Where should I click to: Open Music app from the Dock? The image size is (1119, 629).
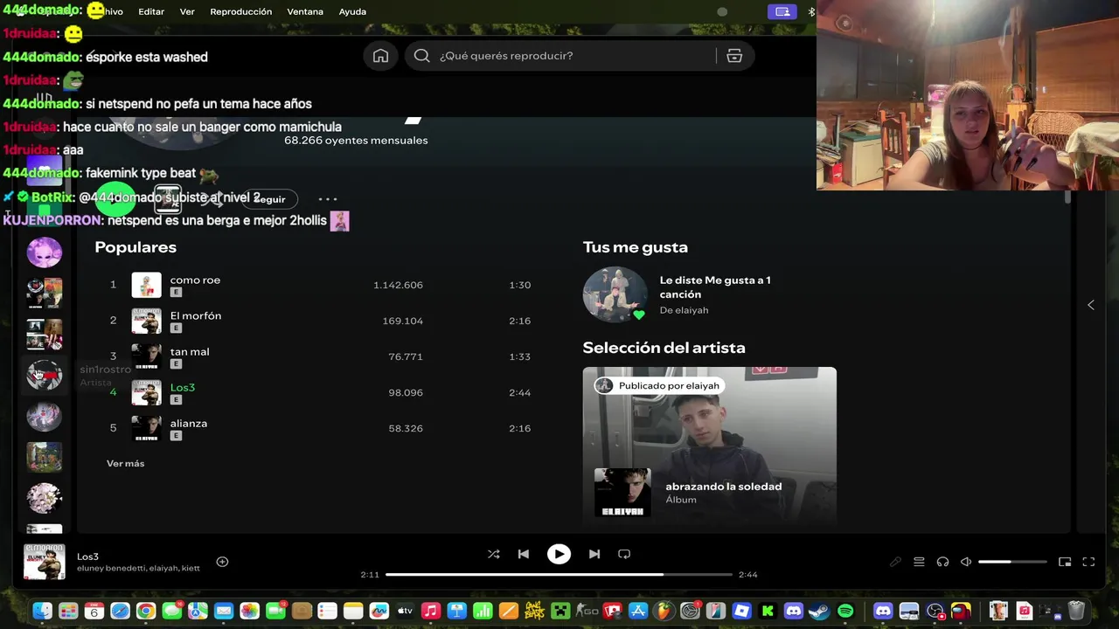coord(430,611)
